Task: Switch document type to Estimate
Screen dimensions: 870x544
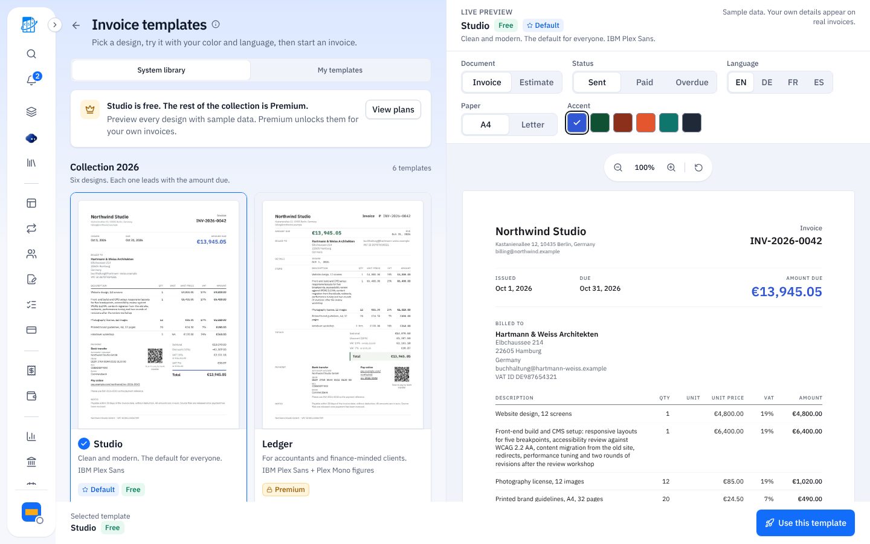Action: (536, 82)
